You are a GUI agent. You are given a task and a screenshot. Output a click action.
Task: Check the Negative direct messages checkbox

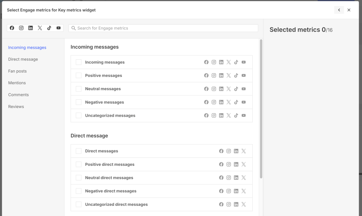click(x=78, y=191)
